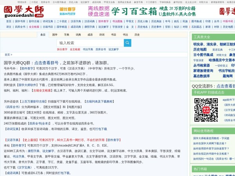Switch to the 诗词 search tab

pyautogui.click(x=102, y=34)
